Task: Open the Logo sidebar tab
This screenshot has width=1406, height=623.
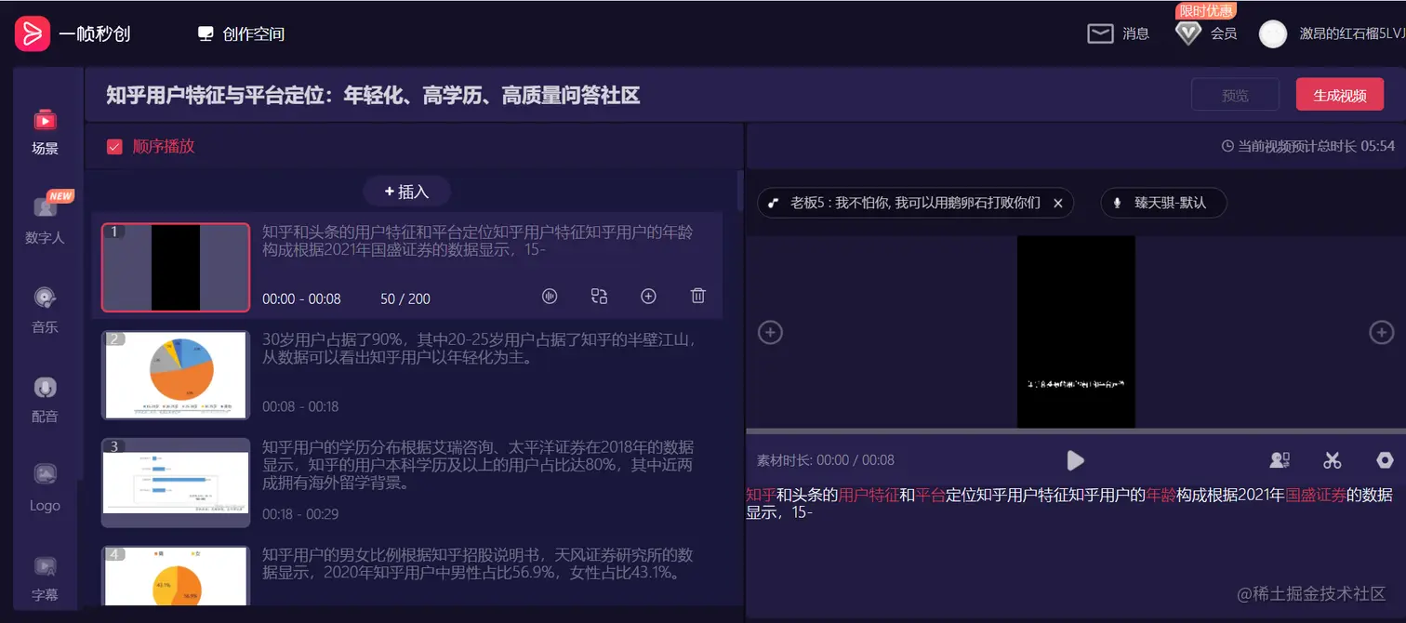Action: (x=45, y=489)
